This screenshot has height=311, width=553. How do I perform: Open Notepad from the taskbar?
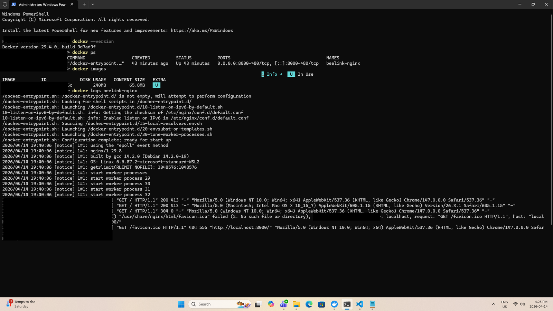tap(372, 304)
